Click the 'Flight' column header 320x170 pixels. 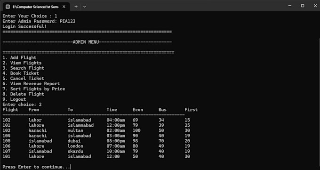pyautogui.click(x=10, y=110)
